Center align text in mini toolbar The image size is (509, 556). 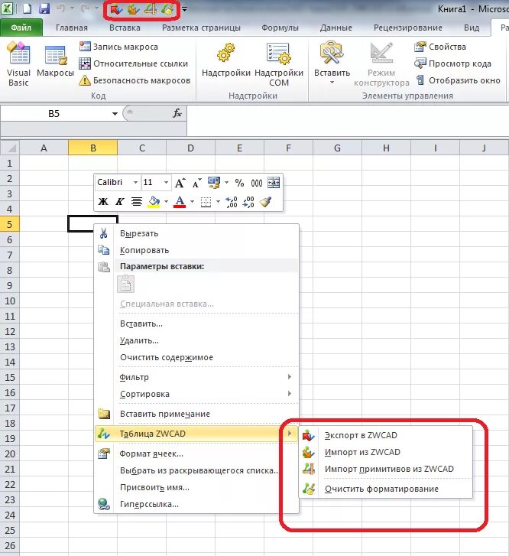(137, 202)
